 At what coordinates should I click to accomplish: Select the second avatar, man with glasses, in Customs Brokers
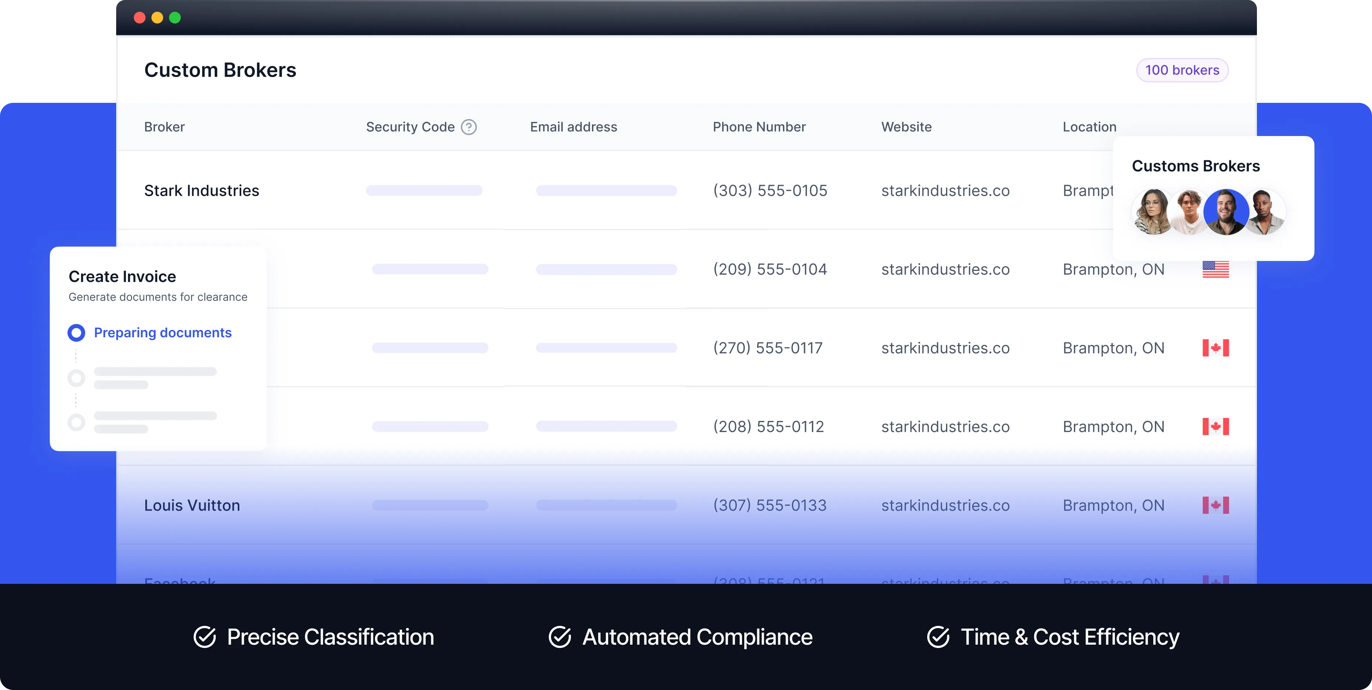click(1189, 212)
